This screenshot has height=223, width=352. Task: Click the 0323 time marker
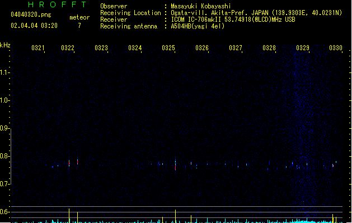click(101, 48)
